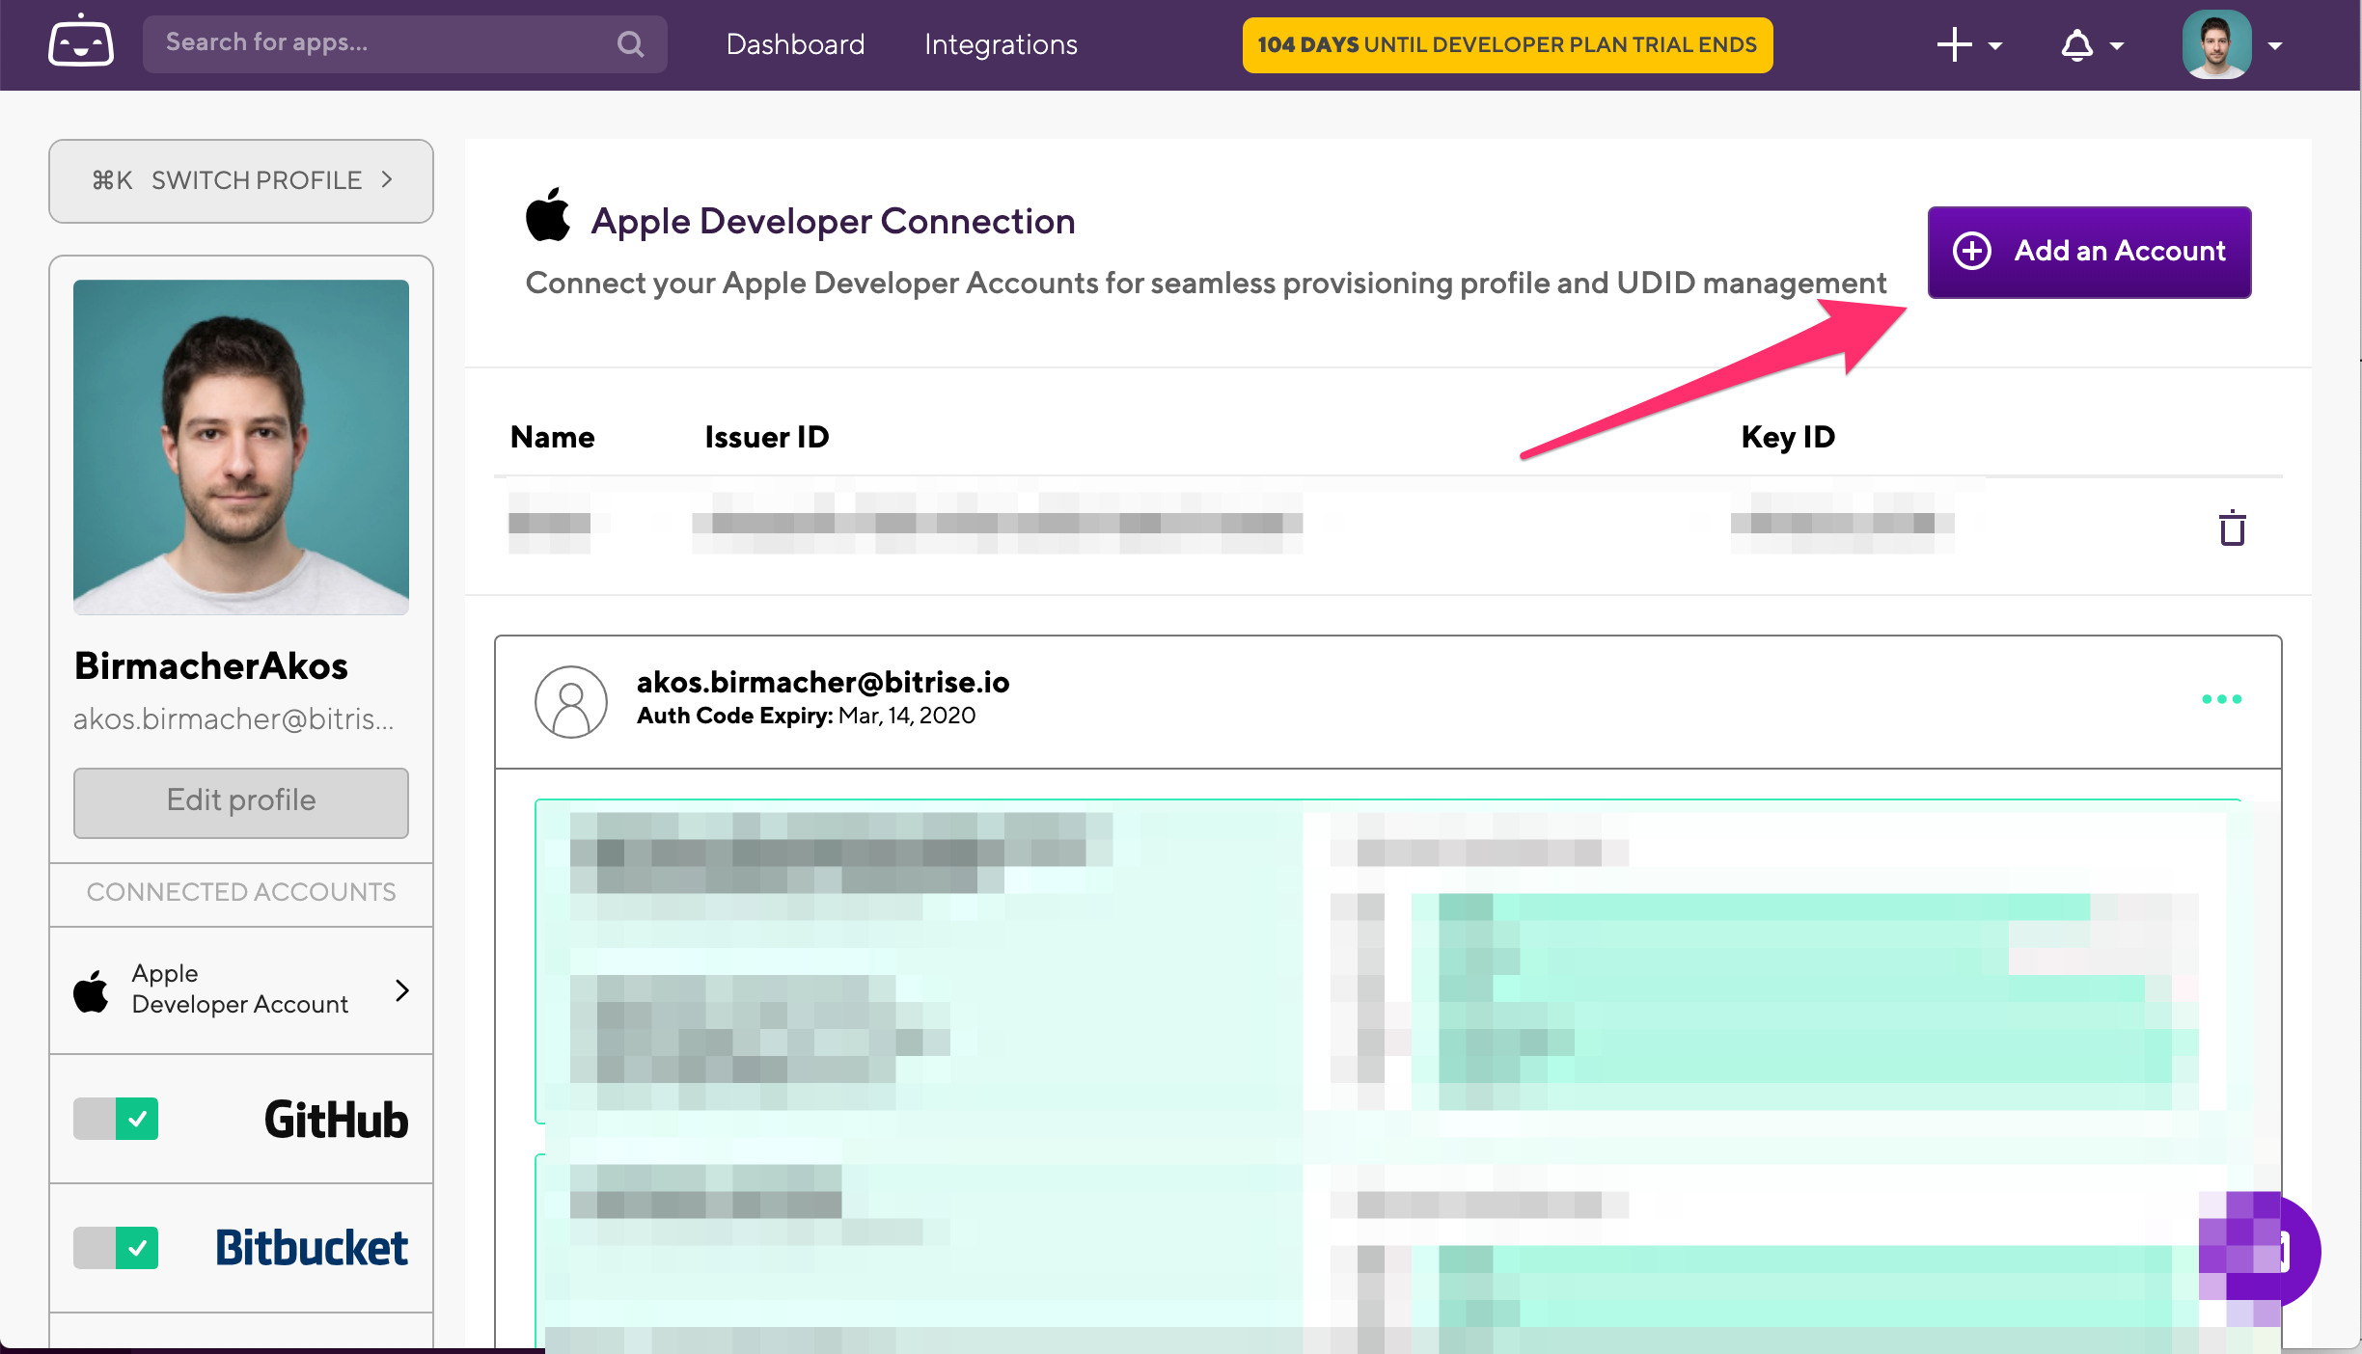Toggle off the Bitbucket integration
The width and height of the screenshot is (2362, 1354).
tap(116, 1248)
